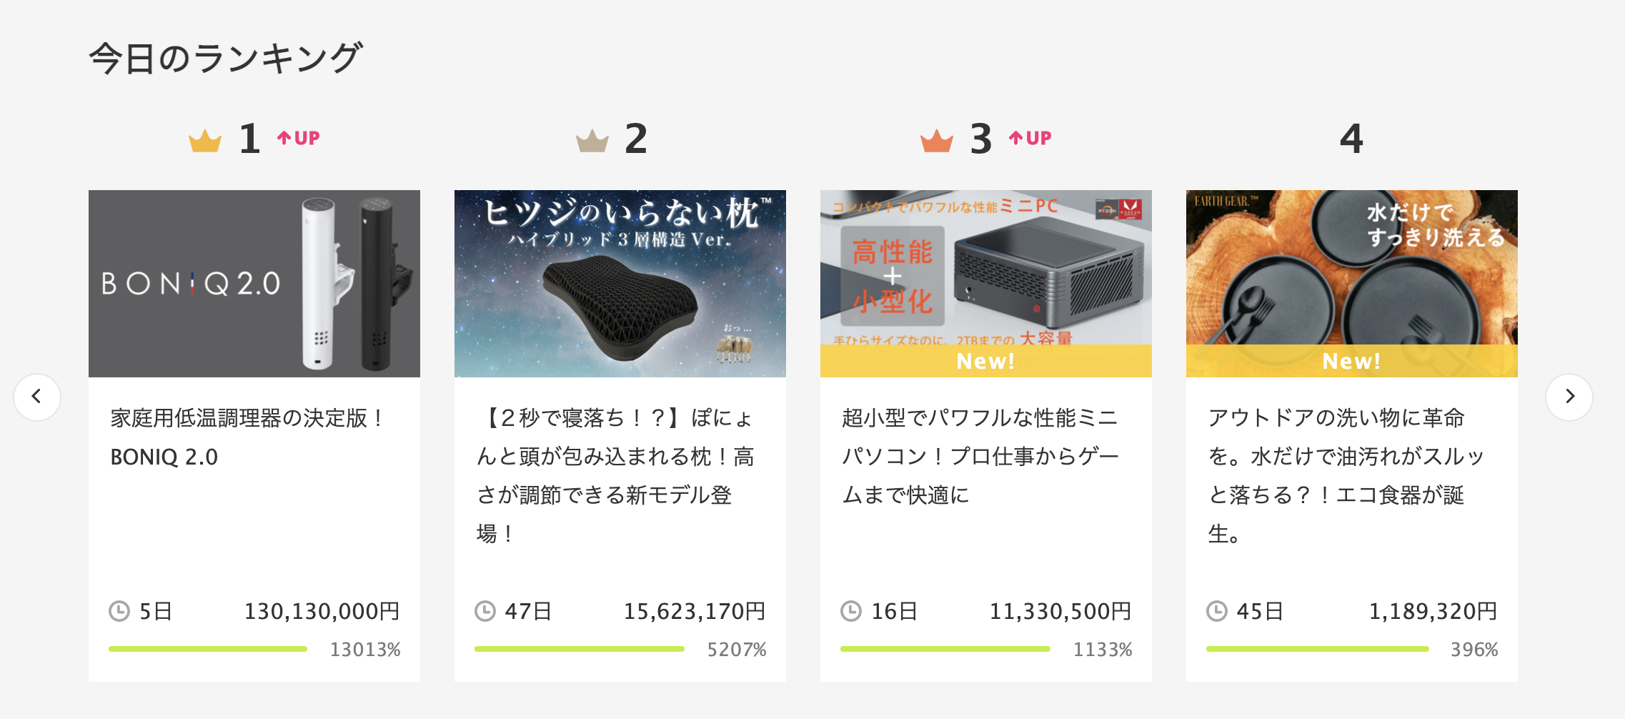This screenshot has width=1625, height=719.
Task: Click the silver crown rank 2 icon
Action: (x=592, y=141)
